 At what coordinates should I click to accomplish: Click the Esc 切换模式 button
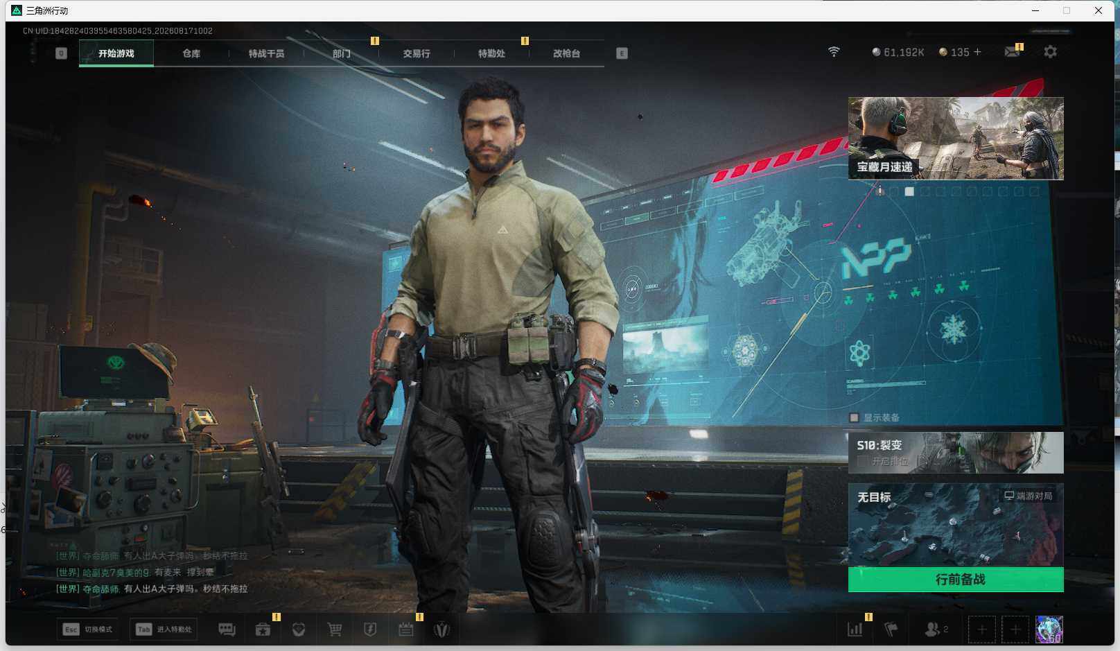[x=88, y=630]
